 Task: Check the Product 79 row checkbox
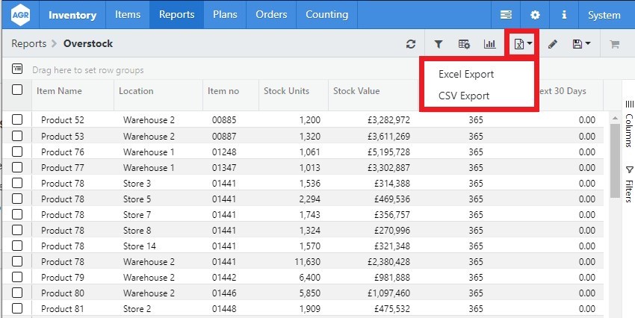(17, 277)
